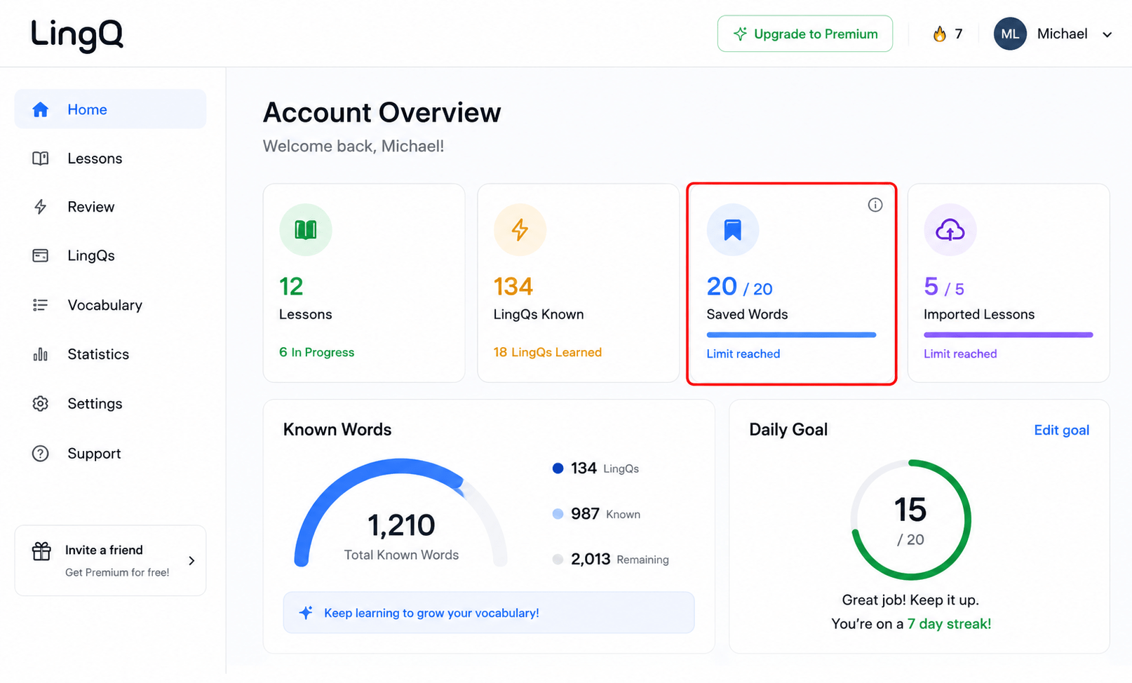Go to Home in the sidebar
Screen dimensions: 1132x683
(110, 109)
